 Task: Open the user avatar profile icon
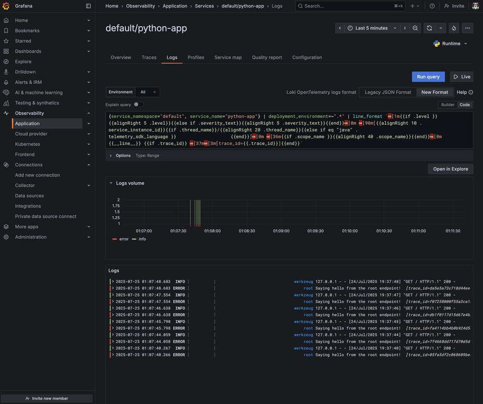[x=475, y=6]
